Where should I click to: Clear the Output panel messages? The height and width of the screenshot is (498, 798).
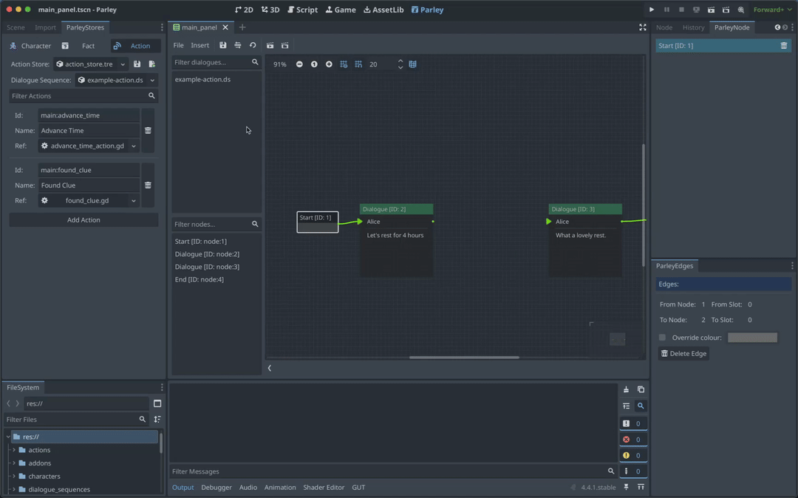pos(626,389)
